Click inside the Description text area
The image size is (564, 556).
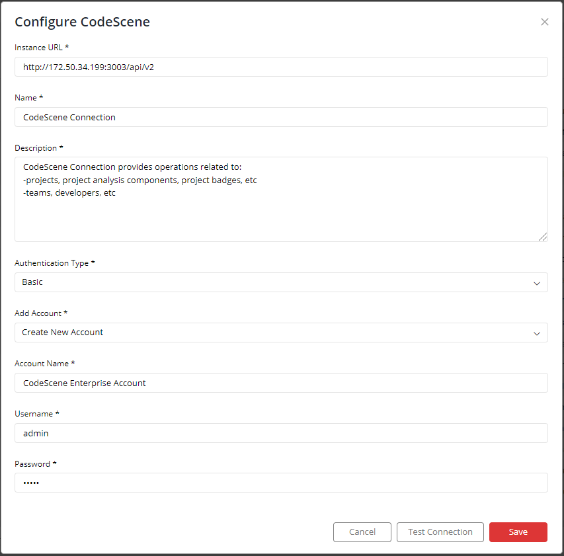281,196
